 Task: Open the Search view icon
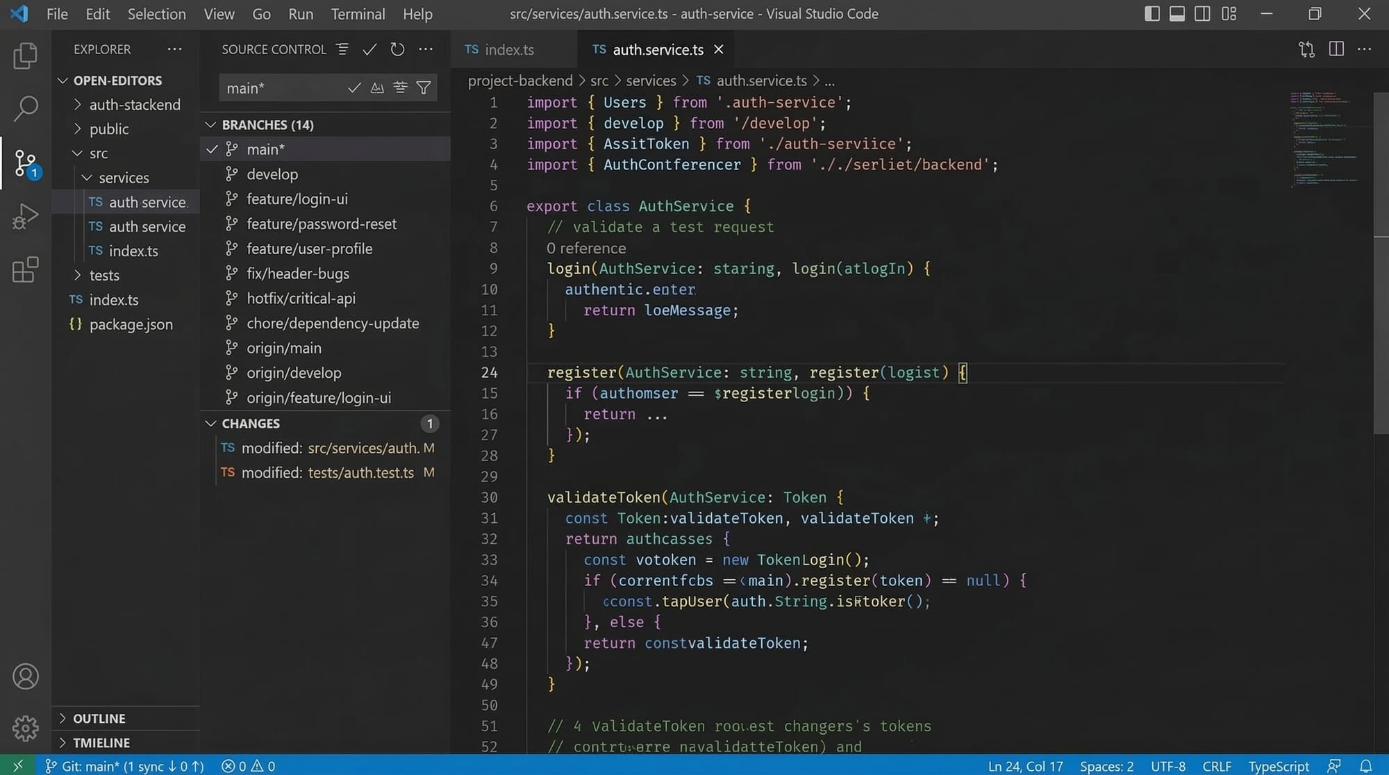26,108
